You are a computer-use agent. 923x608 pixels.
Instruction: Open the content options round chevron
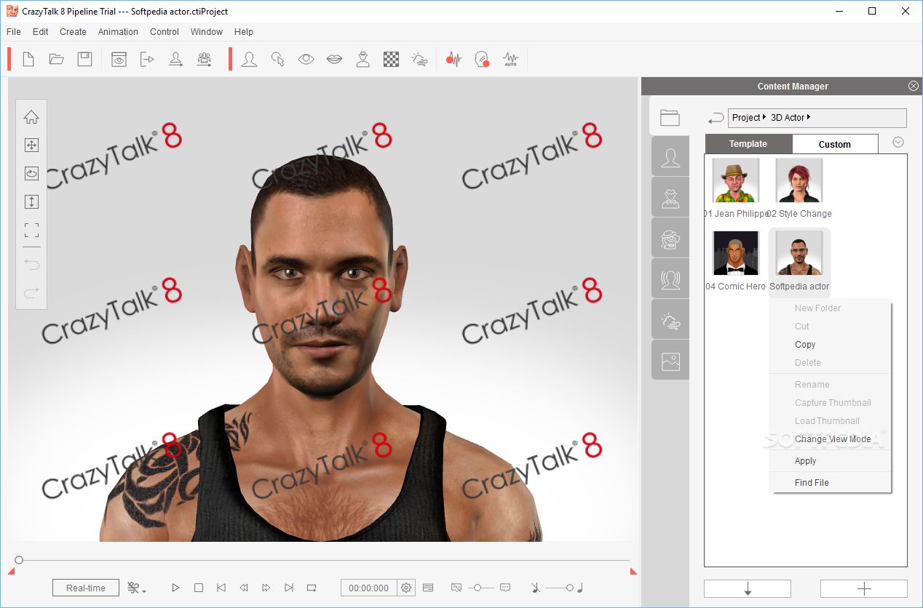[x=898, y=143]
